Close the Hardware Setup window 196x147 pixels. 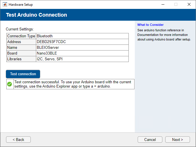point(189,4)
